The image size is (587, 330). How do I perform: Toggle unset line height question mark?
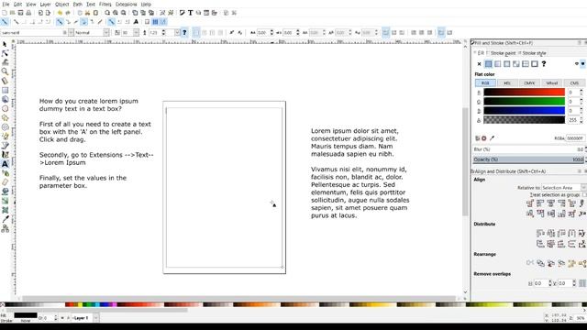click(x=184, y=33)
